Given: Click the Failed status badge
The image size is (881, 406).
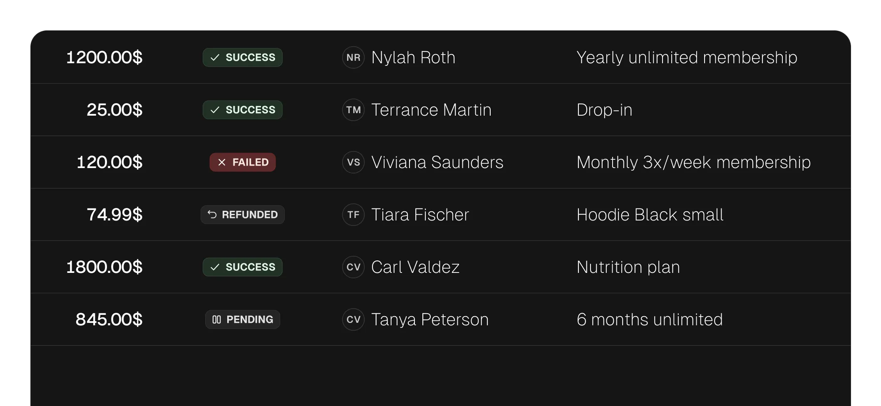Looking at the screenshot, I should [x=243, y=162].
